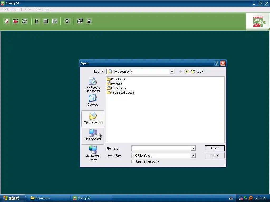Select Desktop in the places bar
Image resolution: width=270 pixels, height=202 pixels.
pyautogui.click(x=93, y=100)
